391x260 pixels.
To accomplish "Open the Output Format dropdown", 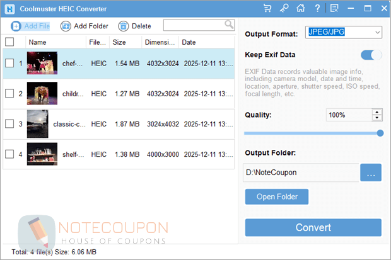I will [344, 32].
